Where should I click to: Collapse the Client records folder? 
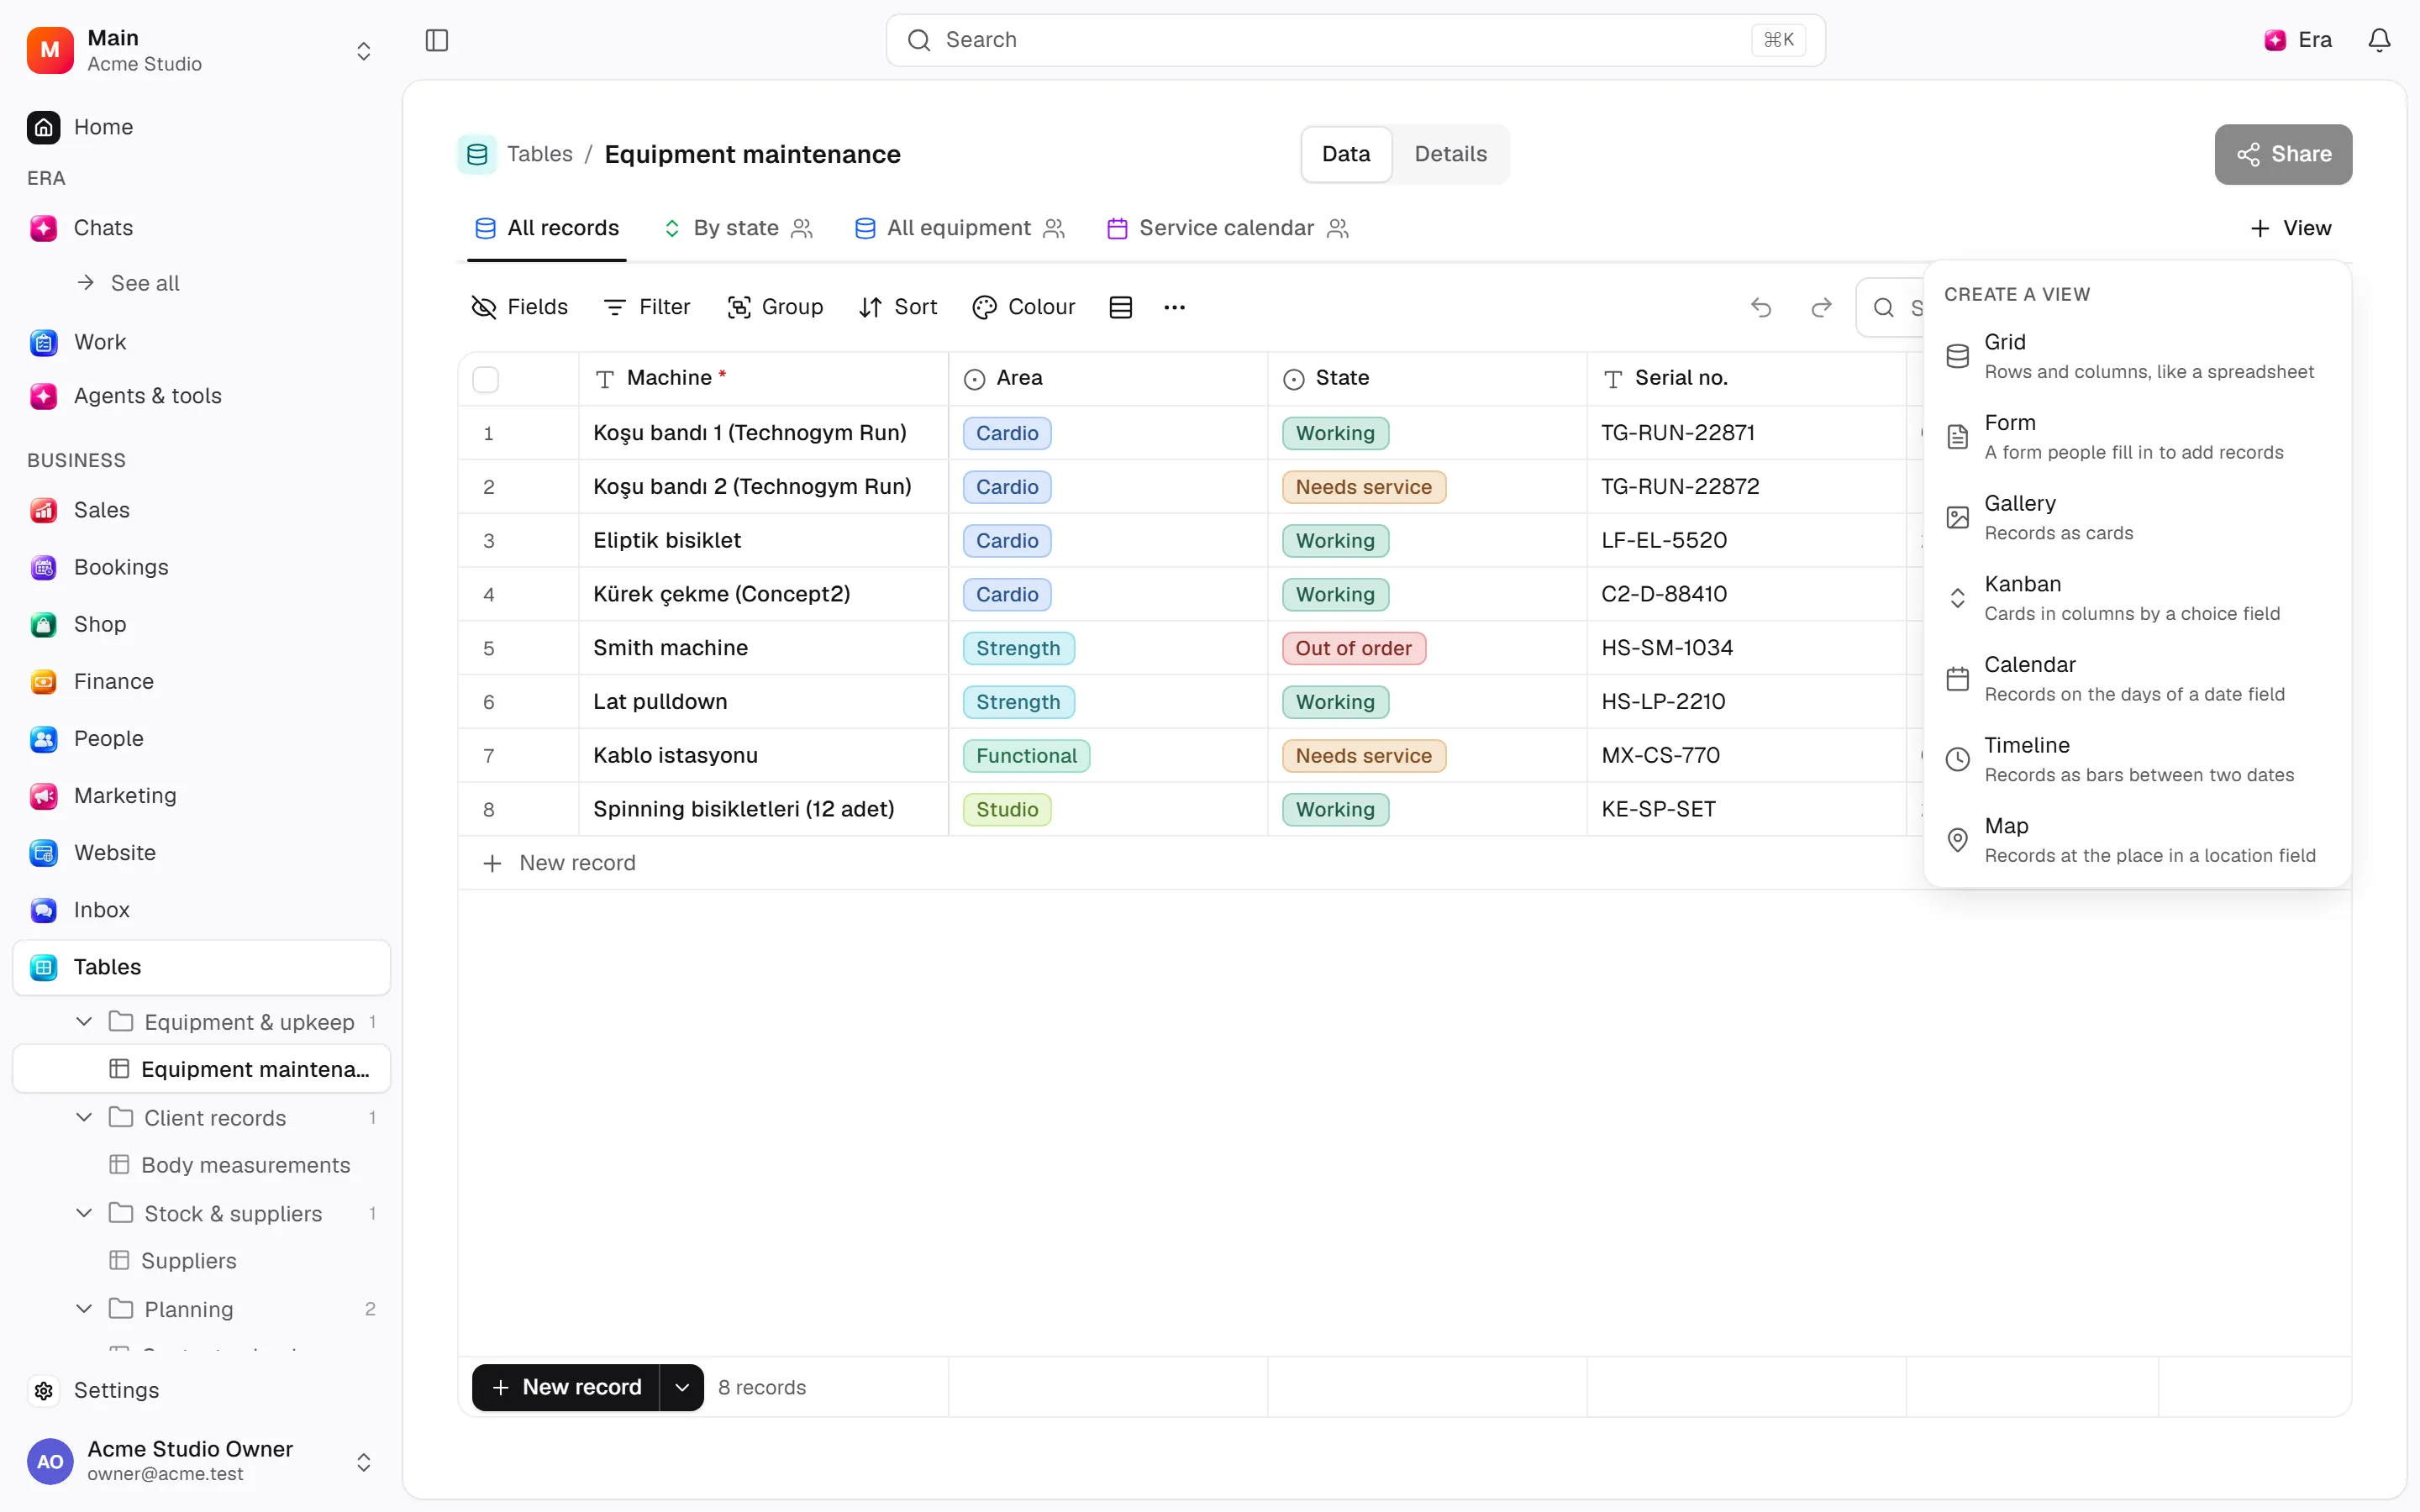coord(84,1117)
